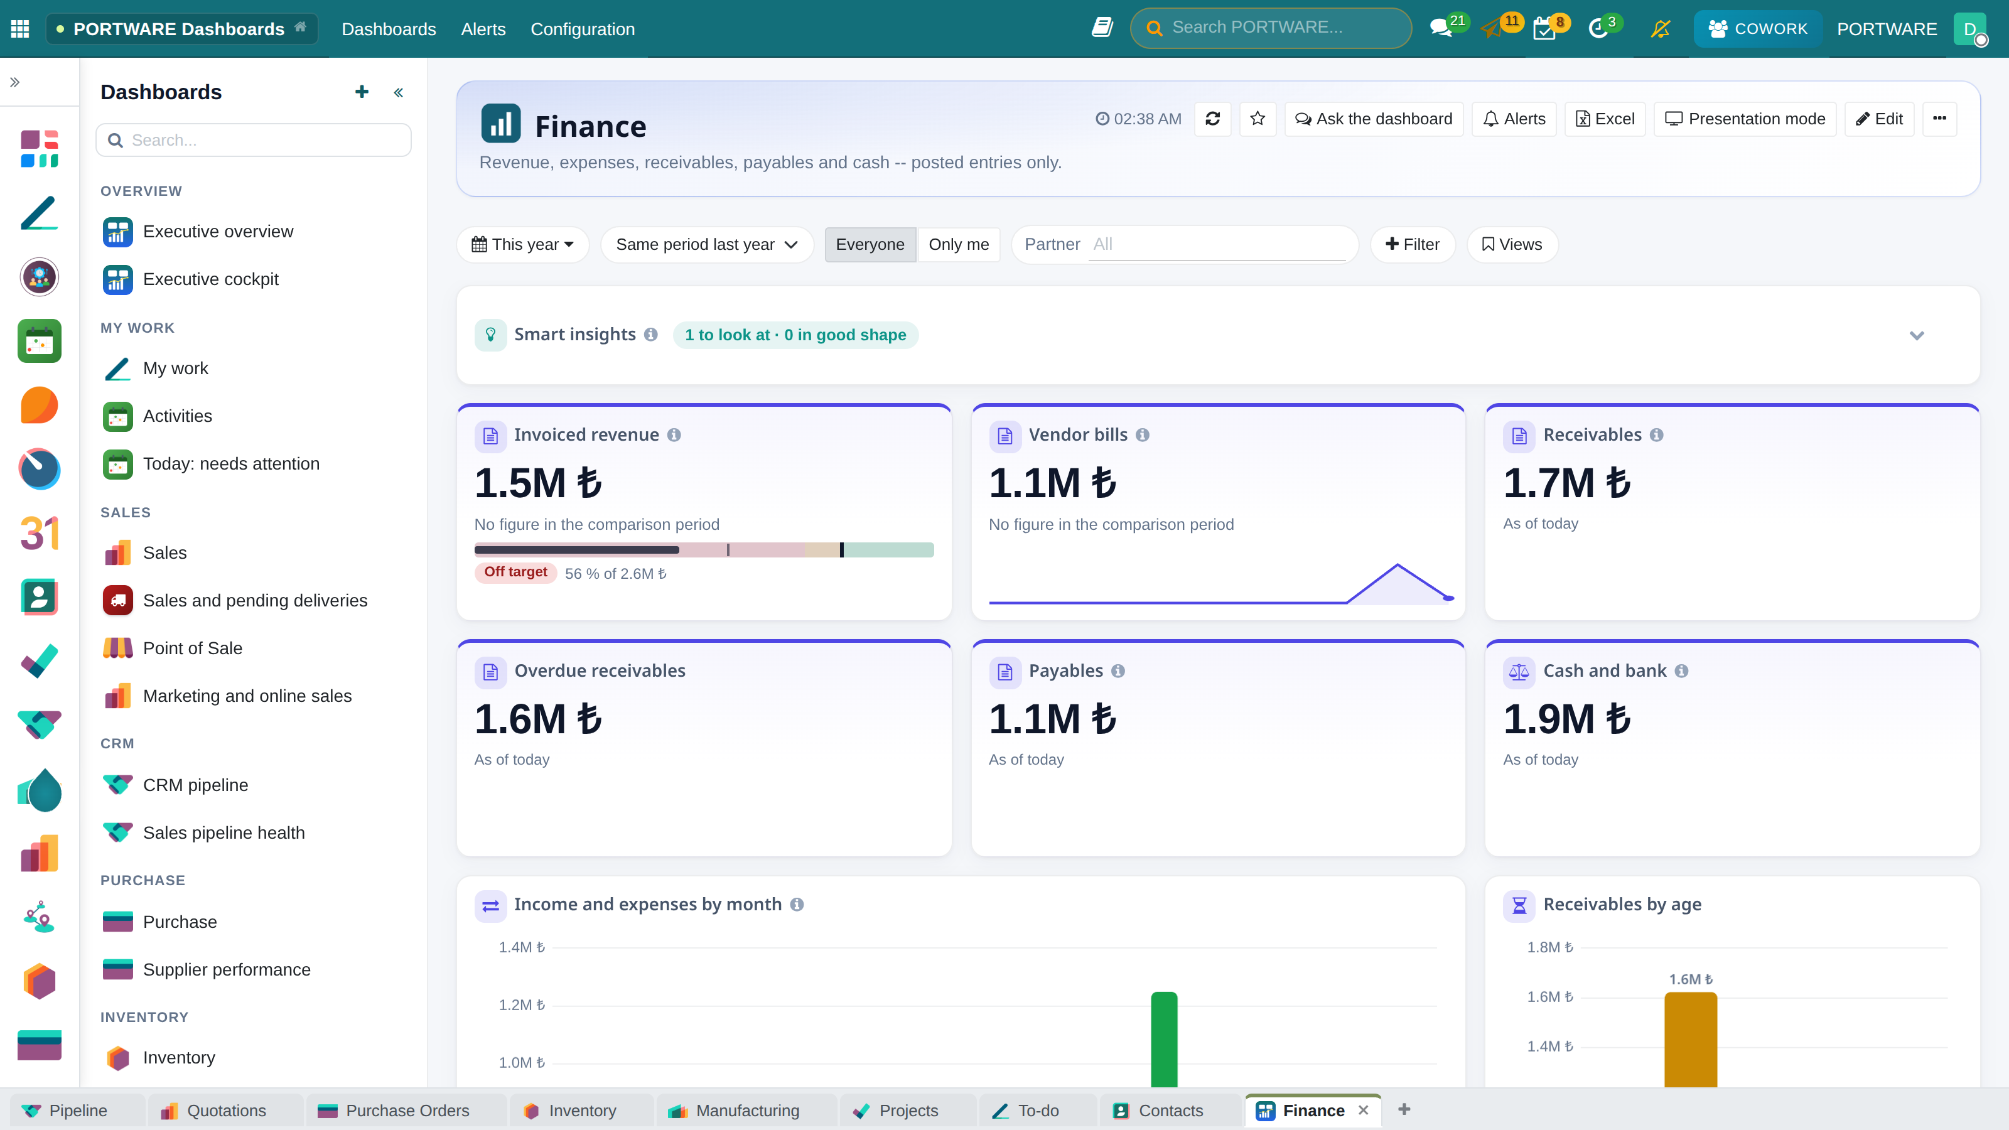The height and width of the screenshot is (1130, 2009).
Task: Open the more options ellipsis button
Action: 1939,119
